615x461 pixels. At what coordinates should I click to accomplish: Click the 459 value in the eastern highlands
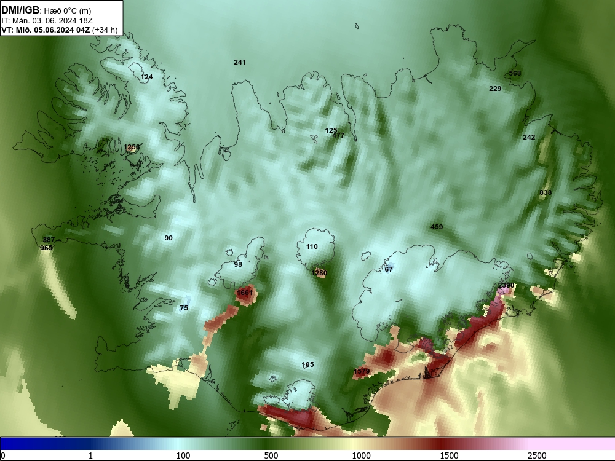point(437,227)
